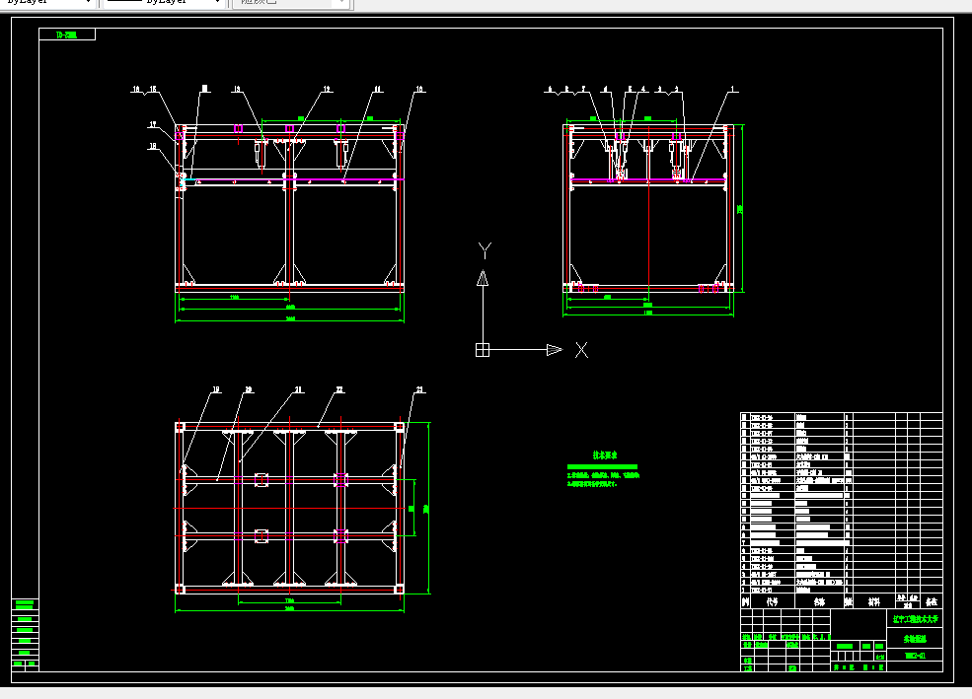Image resolution: width=972 pixels, height=699 pixels.
Task: Select the university name in the title block
Action: coord(915,618)
